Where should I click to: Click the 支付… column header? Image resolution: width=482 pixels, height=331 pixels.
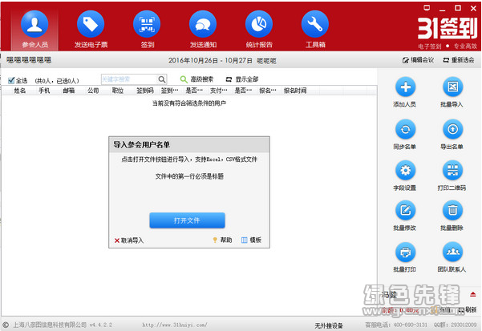coord(219,91)
